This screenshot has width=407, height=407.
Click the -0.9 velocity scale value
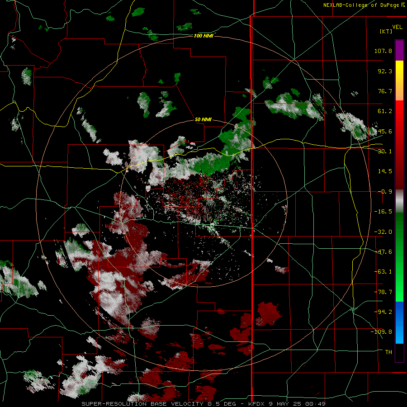(x=385, y=192)
